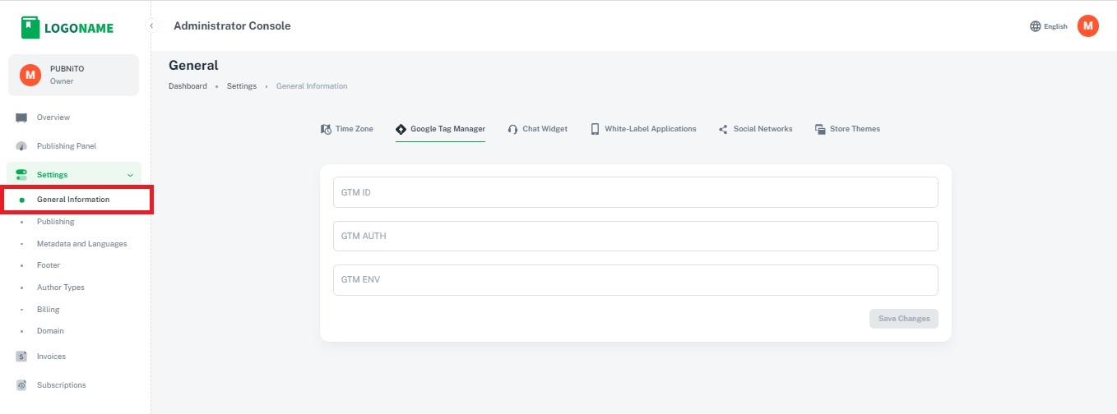Go to Dashboard via breadcrumb link
The image size is (1117, 414).
188,86
